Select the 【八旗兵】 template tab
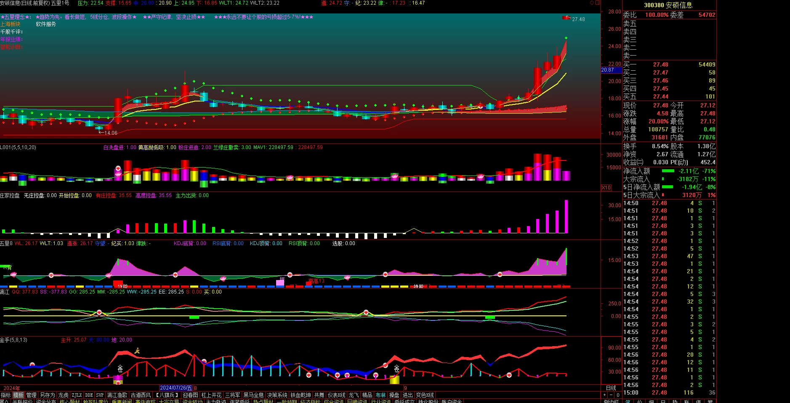Viewport: 790px width, 403px height. (166, 395)
